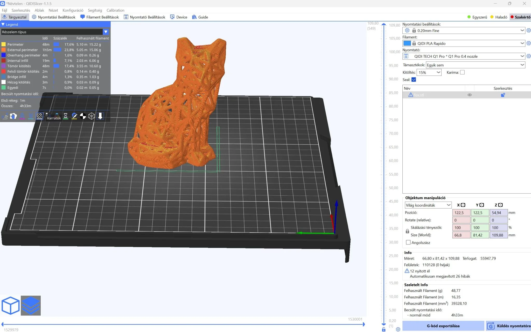
Task: Enable the Karima (brim) checkbox
Action: tap(462, 72)
